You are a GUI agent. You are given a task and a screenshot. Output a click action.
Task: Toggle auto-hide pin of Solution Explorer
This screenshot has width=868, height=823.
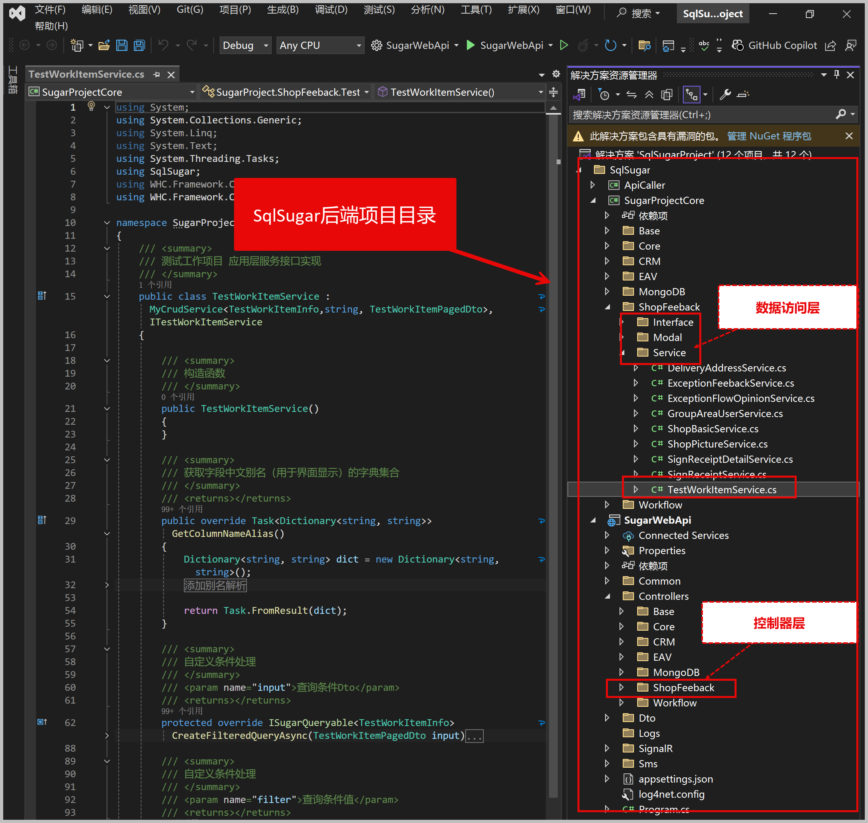point(836,75)
